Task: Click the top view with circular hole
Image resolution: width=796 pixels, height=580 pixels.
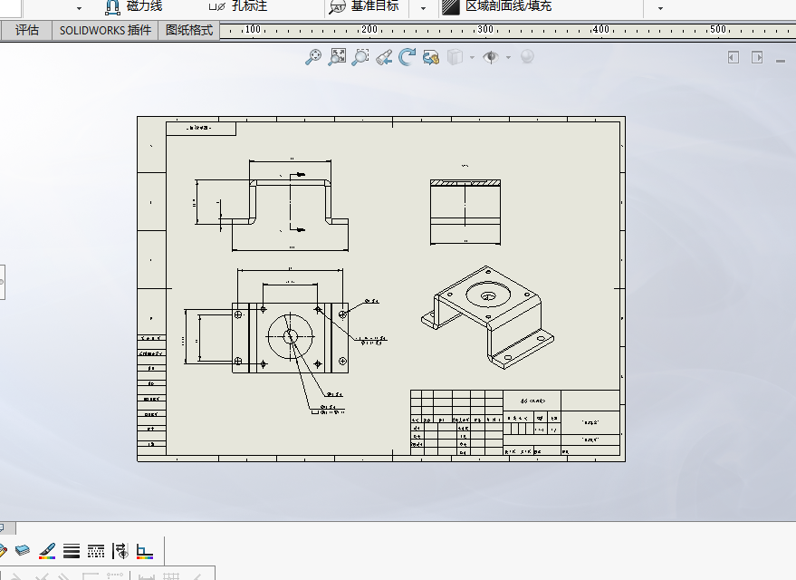Action: click(291, 337)
